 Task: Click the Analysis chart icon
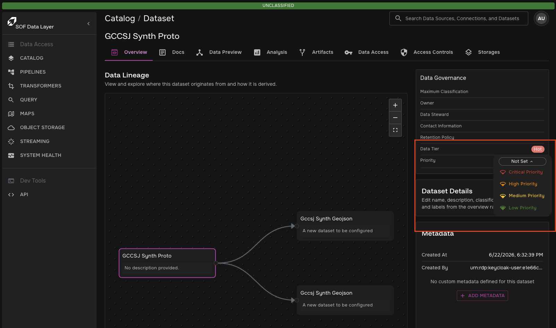tap(257, 52)
